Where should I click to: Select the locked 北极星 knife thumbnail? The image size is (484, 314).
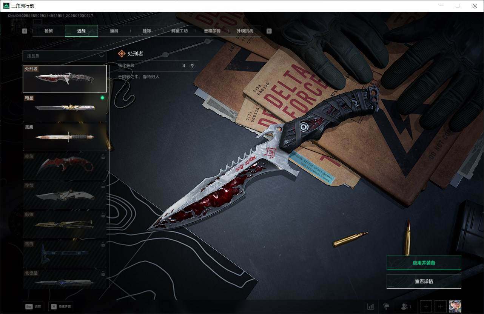click(x=65, y=279)
